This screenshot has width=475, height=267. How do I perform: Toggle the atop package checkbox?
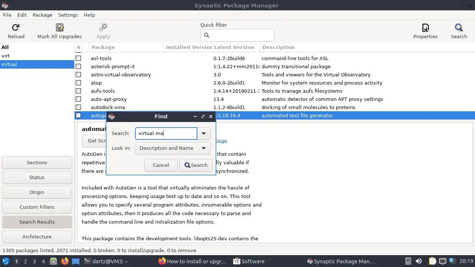click(x=78, y=83)
